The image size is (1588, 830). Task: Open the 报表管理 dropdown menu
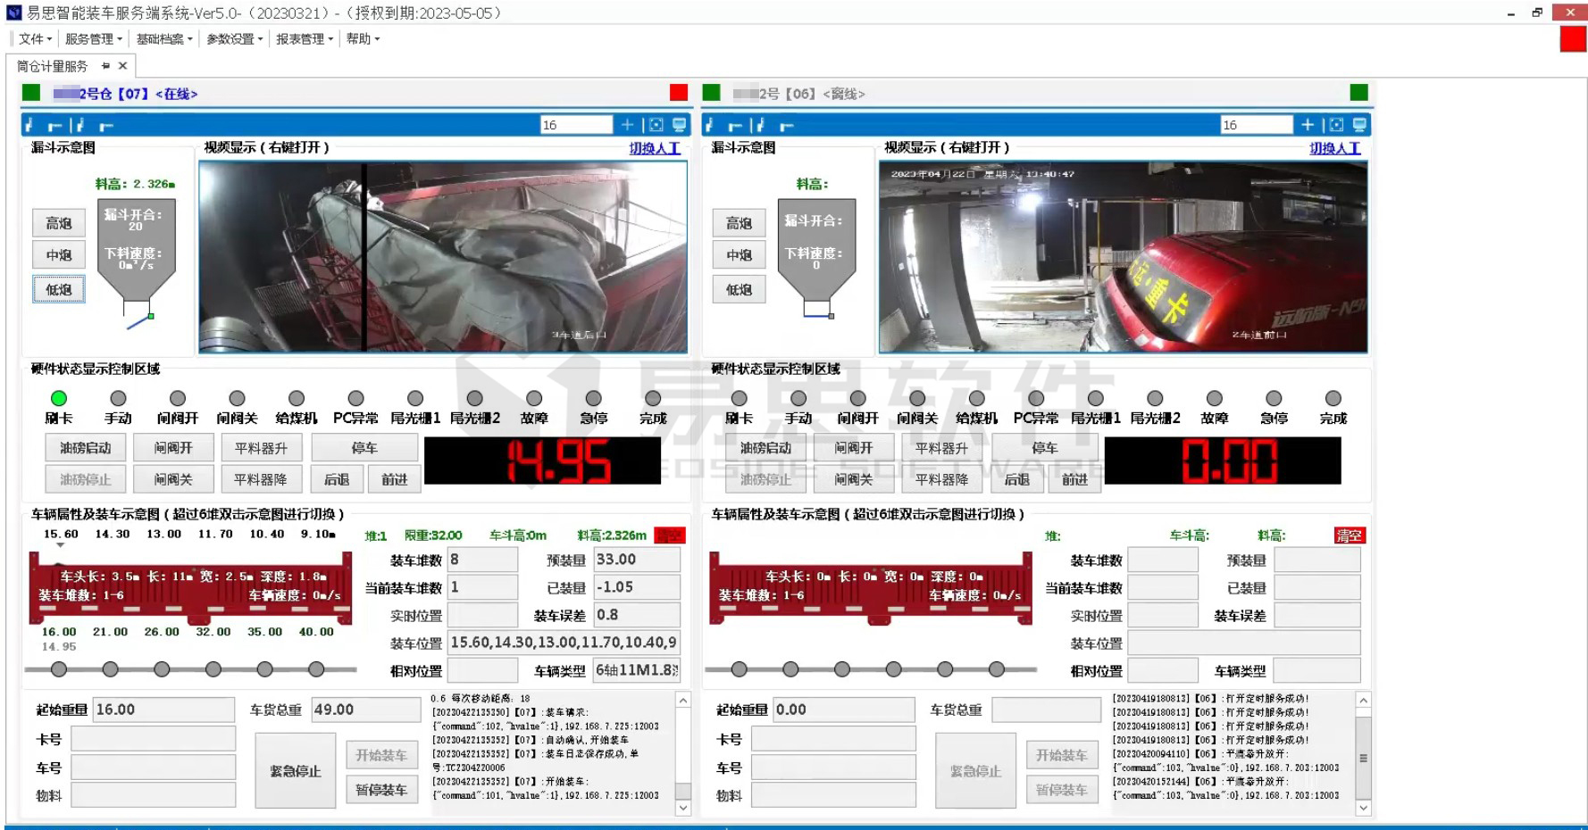click(304, 39)
